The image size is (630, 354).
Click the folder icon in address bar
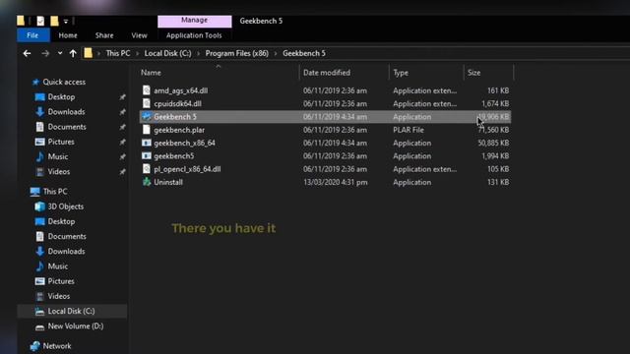point(88,53)
